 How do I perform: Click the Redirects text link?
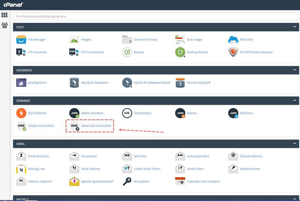[x=246, y=113]
